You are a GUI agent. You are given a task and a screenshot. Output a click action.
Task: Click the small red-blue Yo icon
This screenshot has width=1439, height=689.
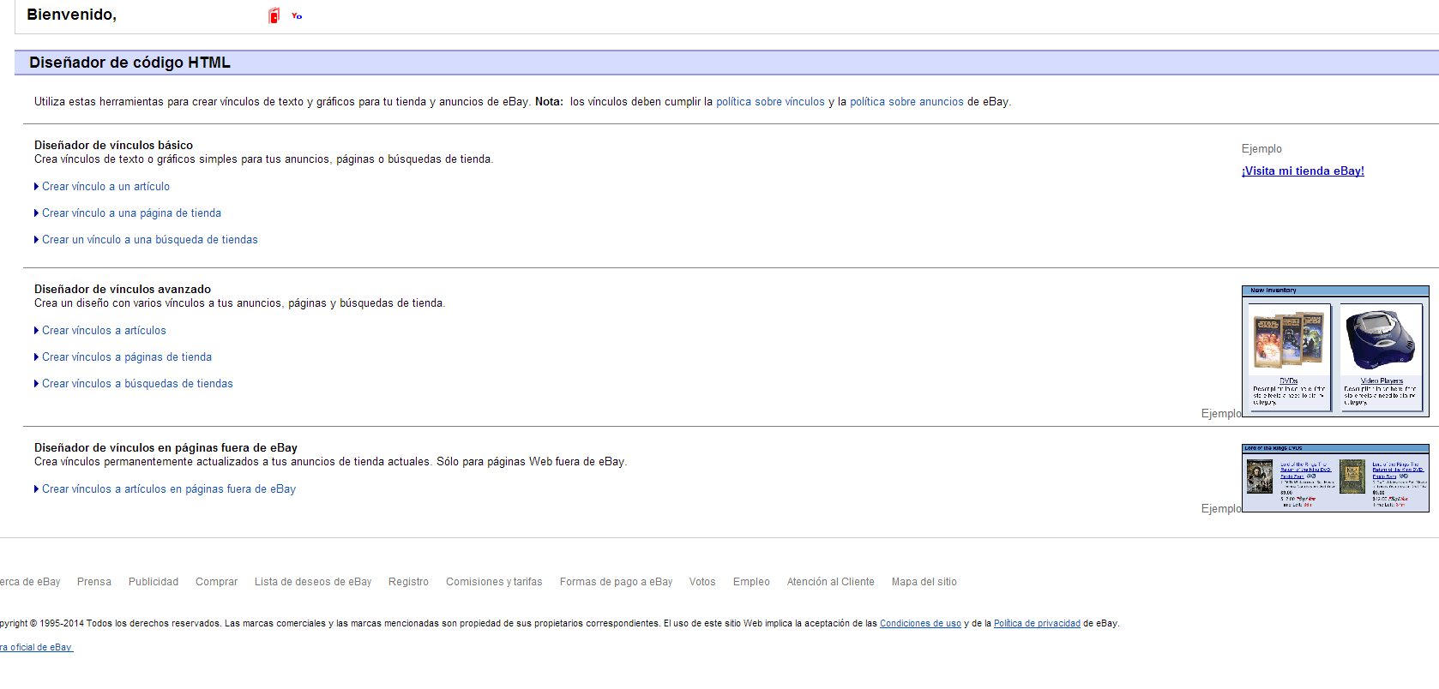pyautogui.click(x=297, y=15)
